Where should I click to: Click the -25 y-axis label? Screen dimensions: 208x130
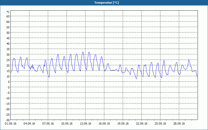[8, 114]
